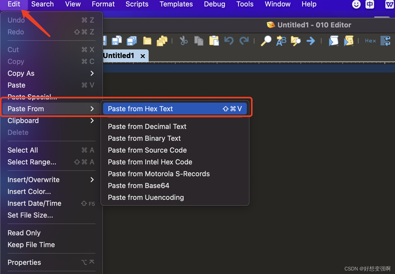Click the Replace (A to B) icon

[x=281, y=41]
